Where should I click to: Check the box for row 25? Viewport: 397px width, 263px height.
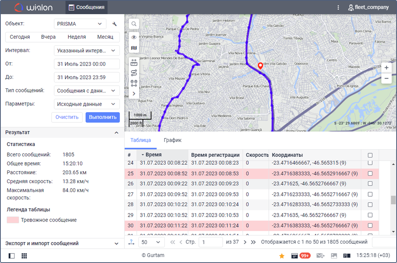coord(370,173)
